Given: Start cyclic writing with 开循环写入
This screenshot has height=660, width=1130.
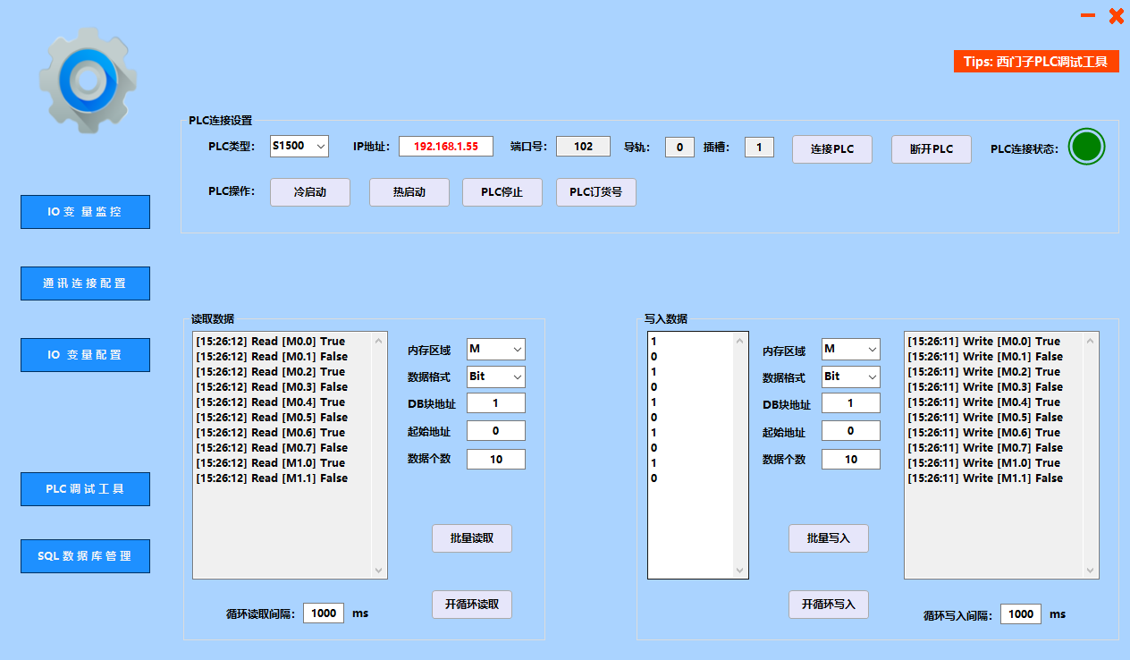Looking at the screenshot, I should [x=829, y=605].
